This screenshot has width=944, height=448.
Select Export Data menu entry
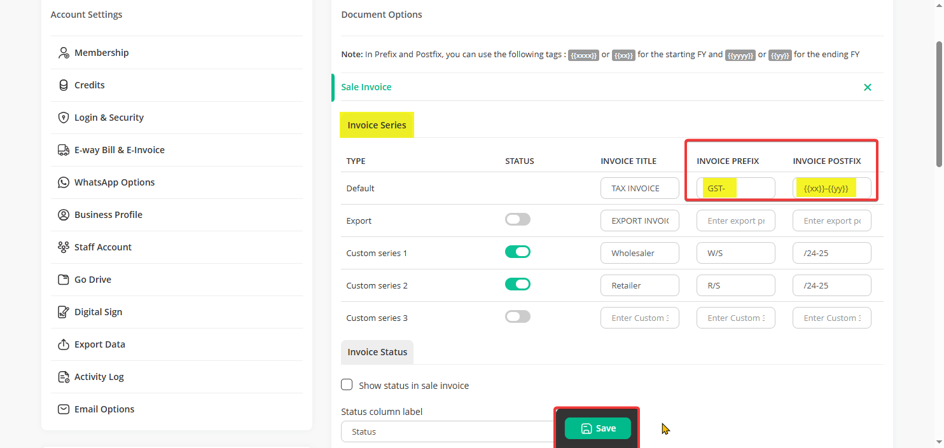[177, 344]
